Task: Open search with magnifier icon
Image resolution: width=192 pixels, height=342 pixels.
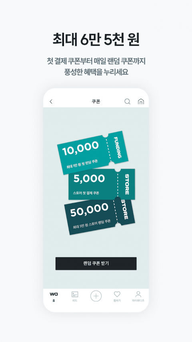Action: (x=127, y=101)
